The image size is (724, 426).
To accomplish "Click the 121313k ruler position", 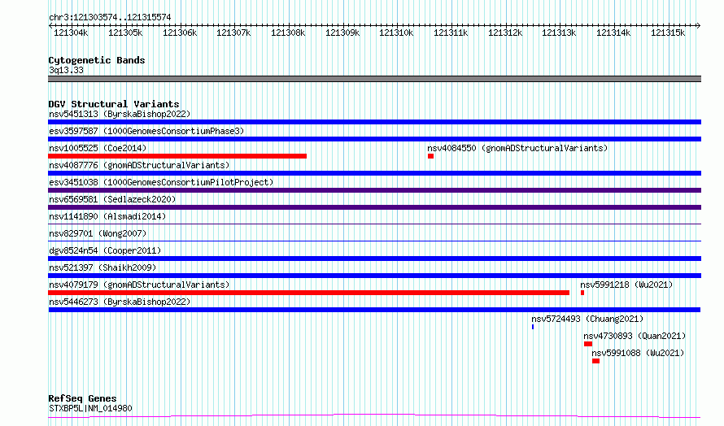I will pyautogui.click(x=559, y=33).
